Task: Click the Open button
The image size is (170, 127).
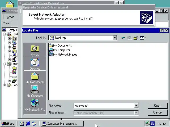Action: (158, 106)
